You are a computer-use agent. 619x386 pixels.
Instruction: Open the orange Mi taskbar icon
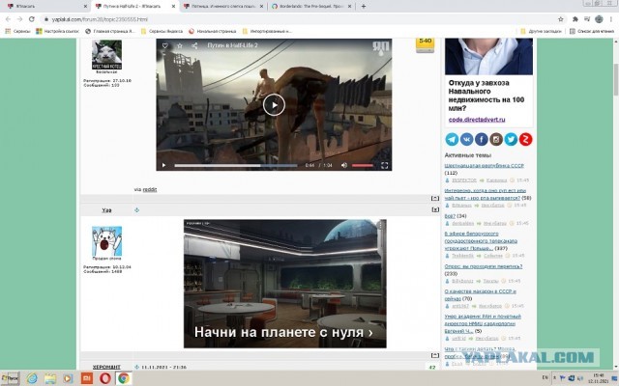click(x=86, y=378)
